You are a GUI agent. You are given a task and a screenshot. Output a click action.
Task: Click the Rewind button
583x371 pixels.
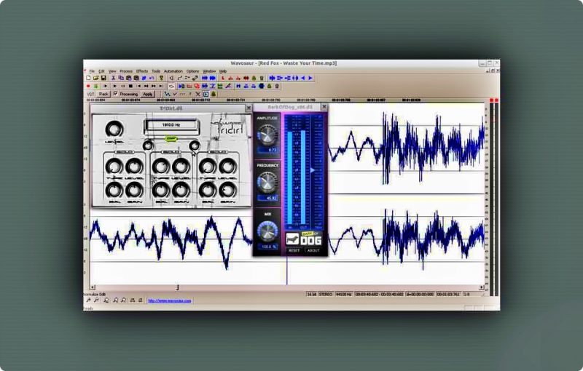pos(146,86)
